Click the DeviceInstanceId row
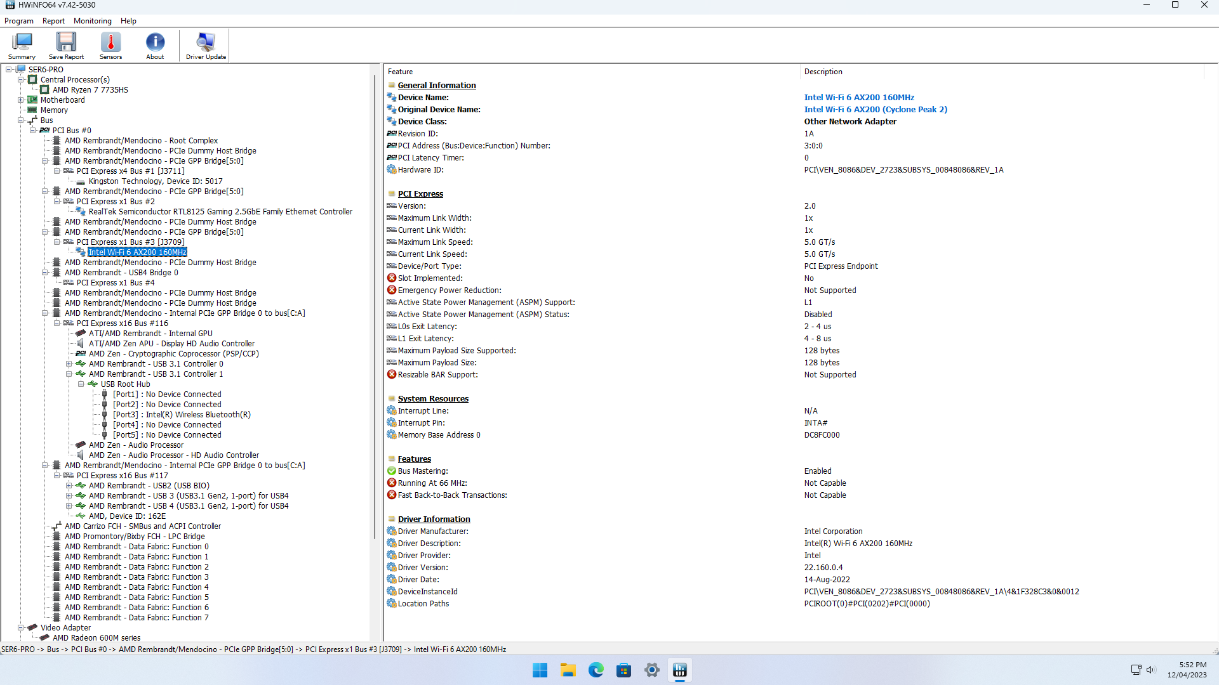 click(794, 592)
